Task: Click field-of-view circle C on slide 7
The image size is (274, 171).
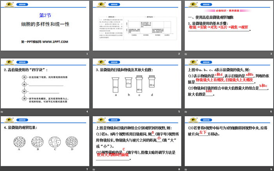Action: [55, 142]
